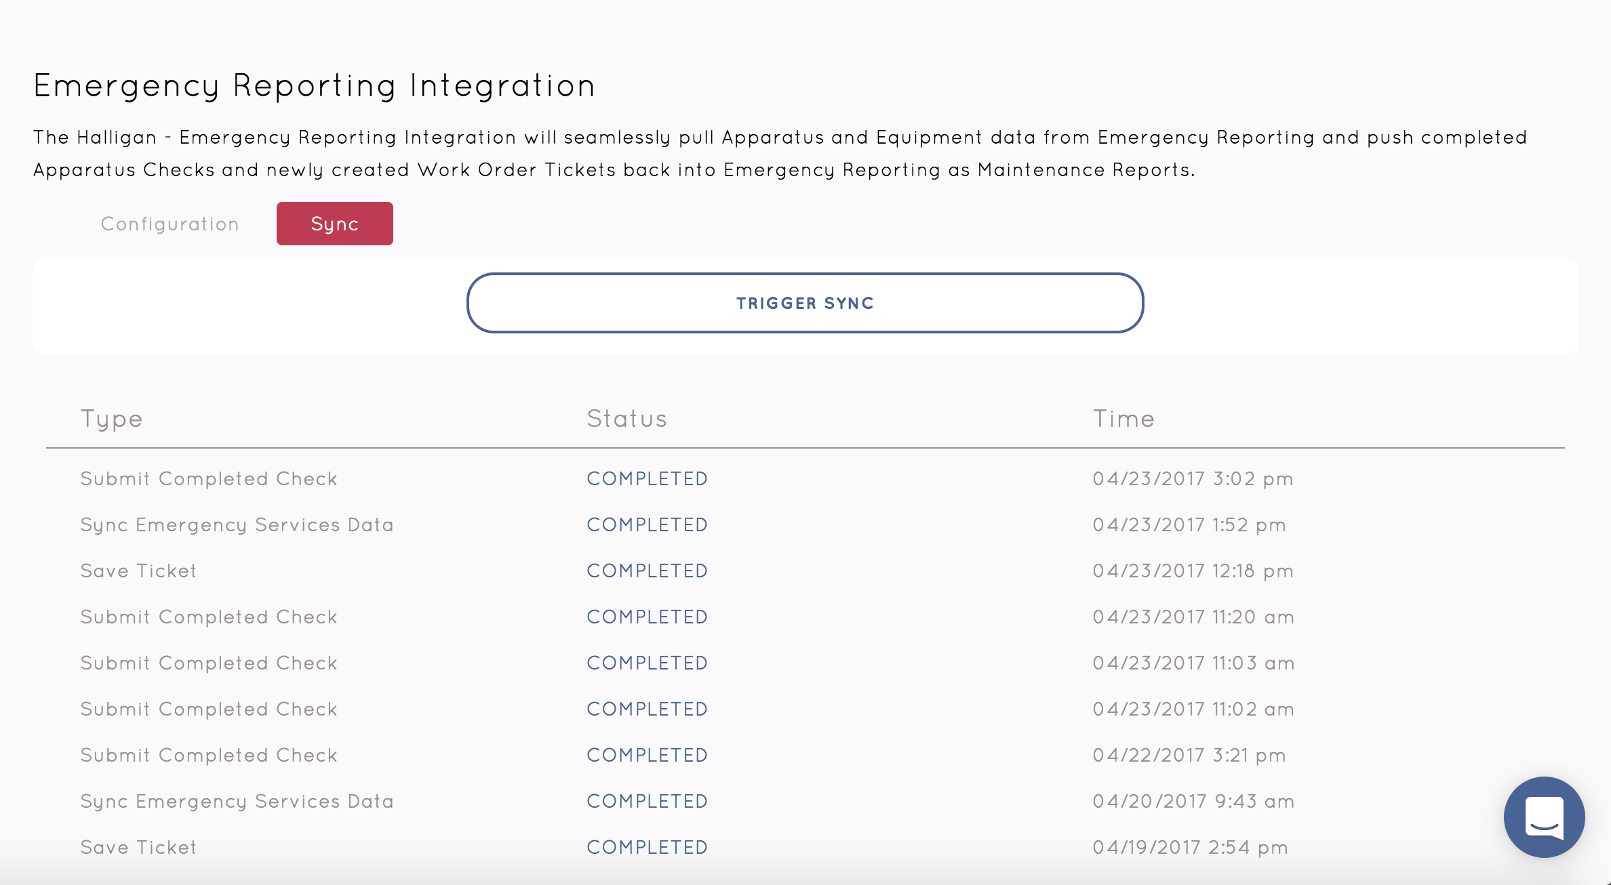
Task: Click COMPLETED status on the 11:03 am row
Action: (647, 663)
